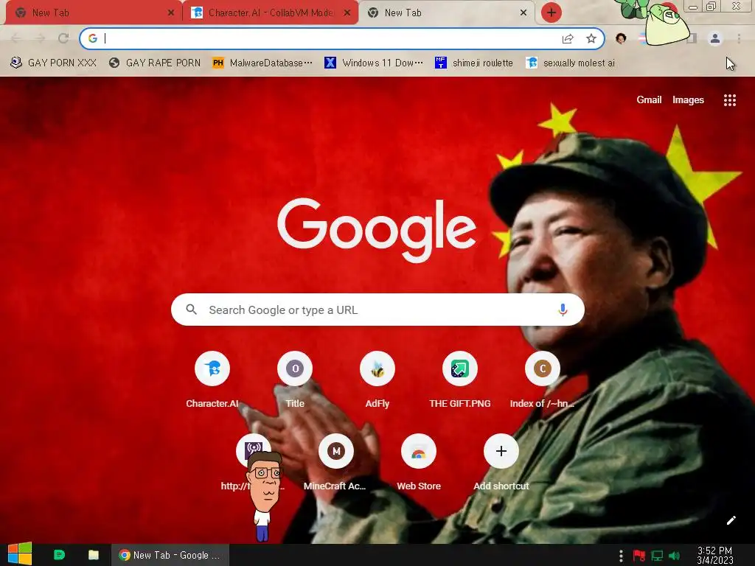Click the speaker volume tray icon
The height and width of the screenshot is (566, 755).
click(674, 556)
